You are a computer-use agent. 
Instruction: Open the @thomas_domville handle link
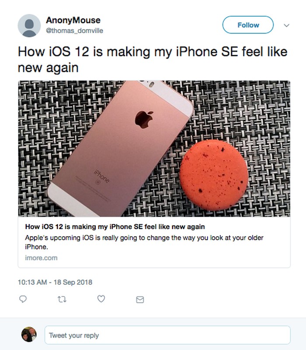pyautogui.click(x=74, y=31)
